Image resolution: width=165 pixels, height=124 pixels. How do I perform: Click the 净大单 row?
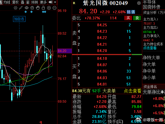[x=149, y=64]
